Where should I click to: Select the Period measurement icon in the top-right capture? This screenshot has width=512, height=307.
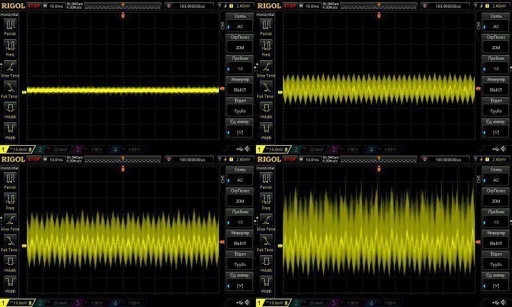point(266,24)
